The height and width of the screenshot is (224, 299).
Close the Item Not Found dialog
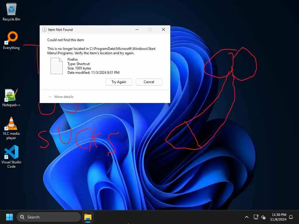[164, 29]
